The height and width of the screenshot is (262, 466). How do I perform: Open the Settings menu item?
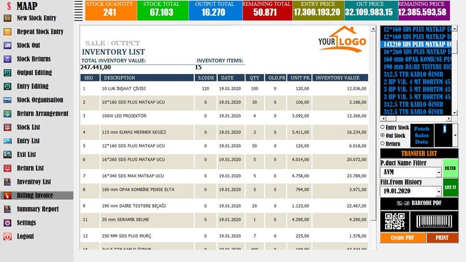click(26, 223)
